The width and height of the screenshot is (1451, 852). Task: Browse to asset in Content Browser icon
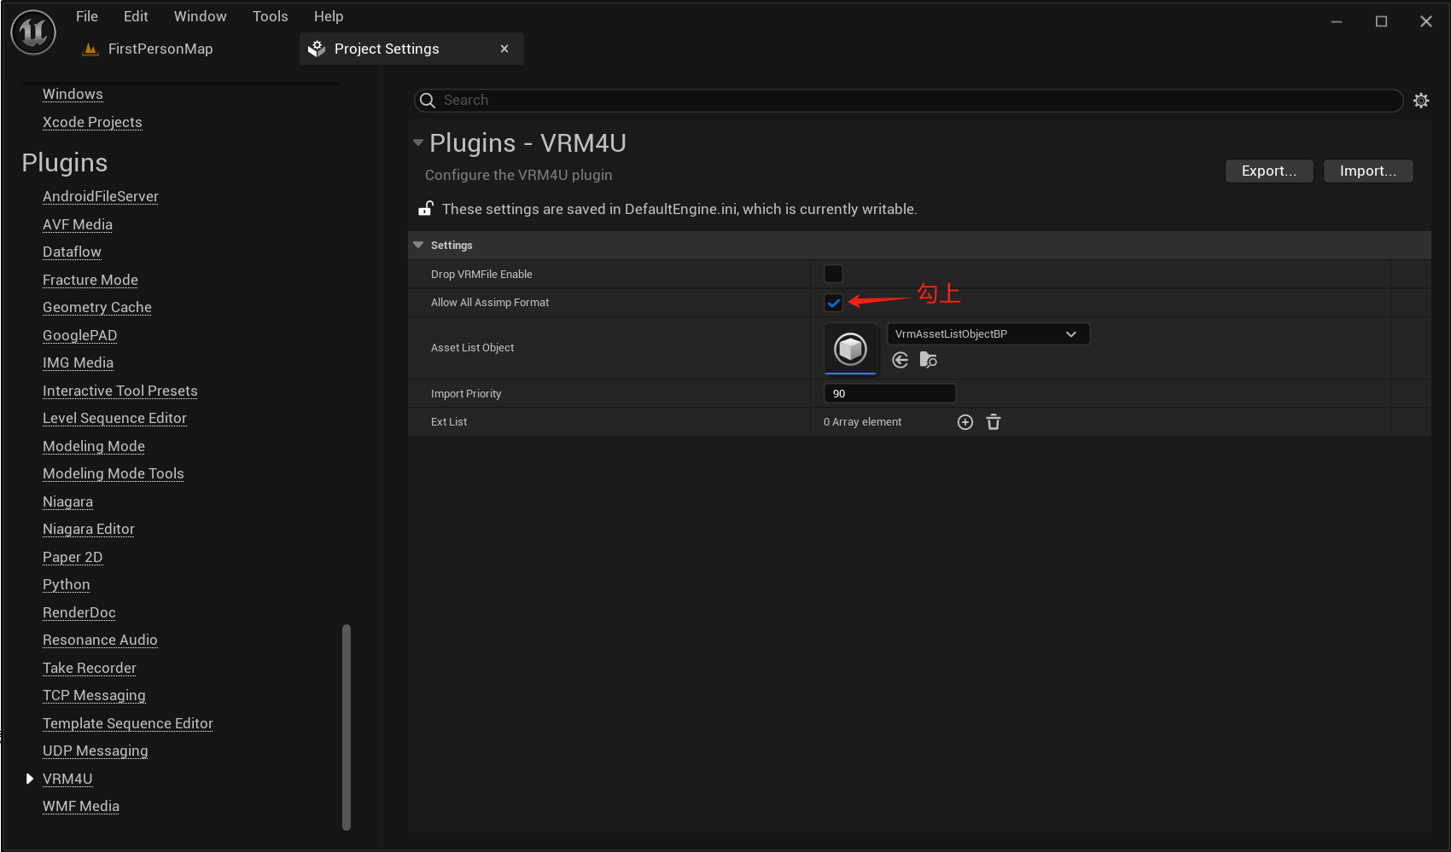[928, 360]
